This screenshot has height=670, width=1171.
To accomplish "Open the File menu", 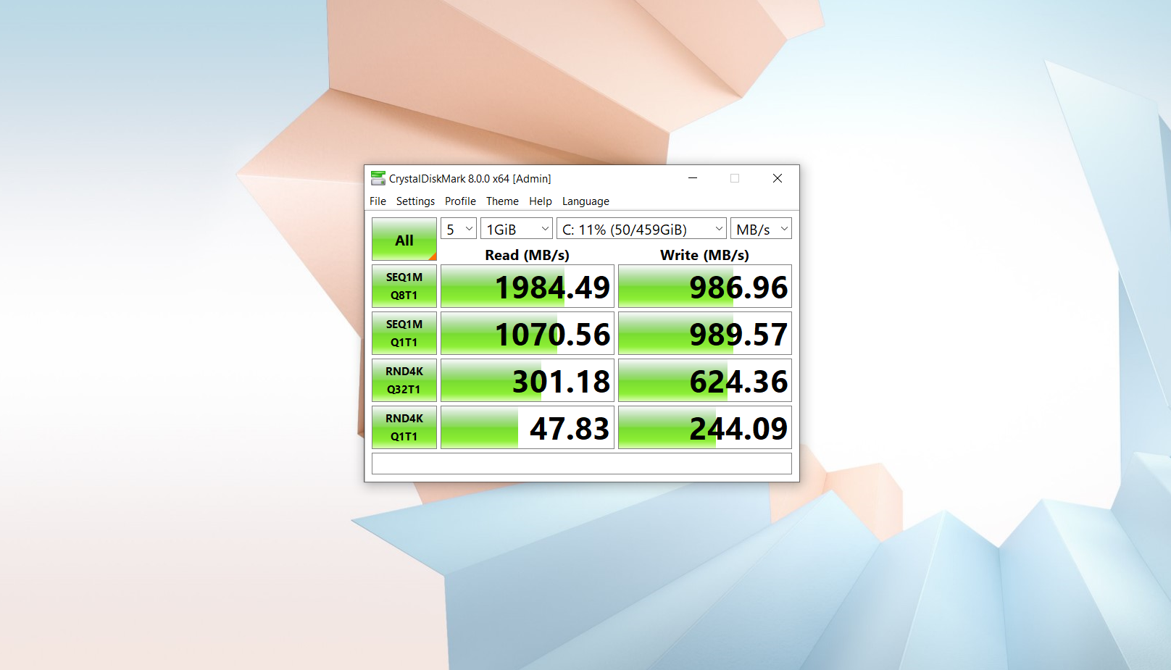I will [x=378, y=201].
